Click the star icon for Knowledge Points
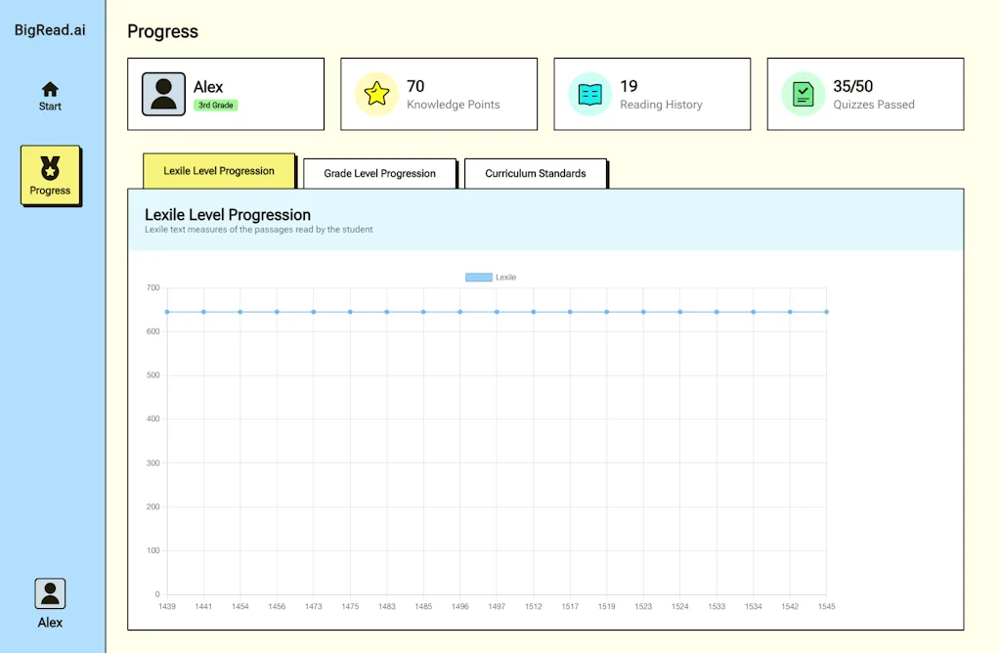Screen dimensions: 1001x653 (375, 93)
